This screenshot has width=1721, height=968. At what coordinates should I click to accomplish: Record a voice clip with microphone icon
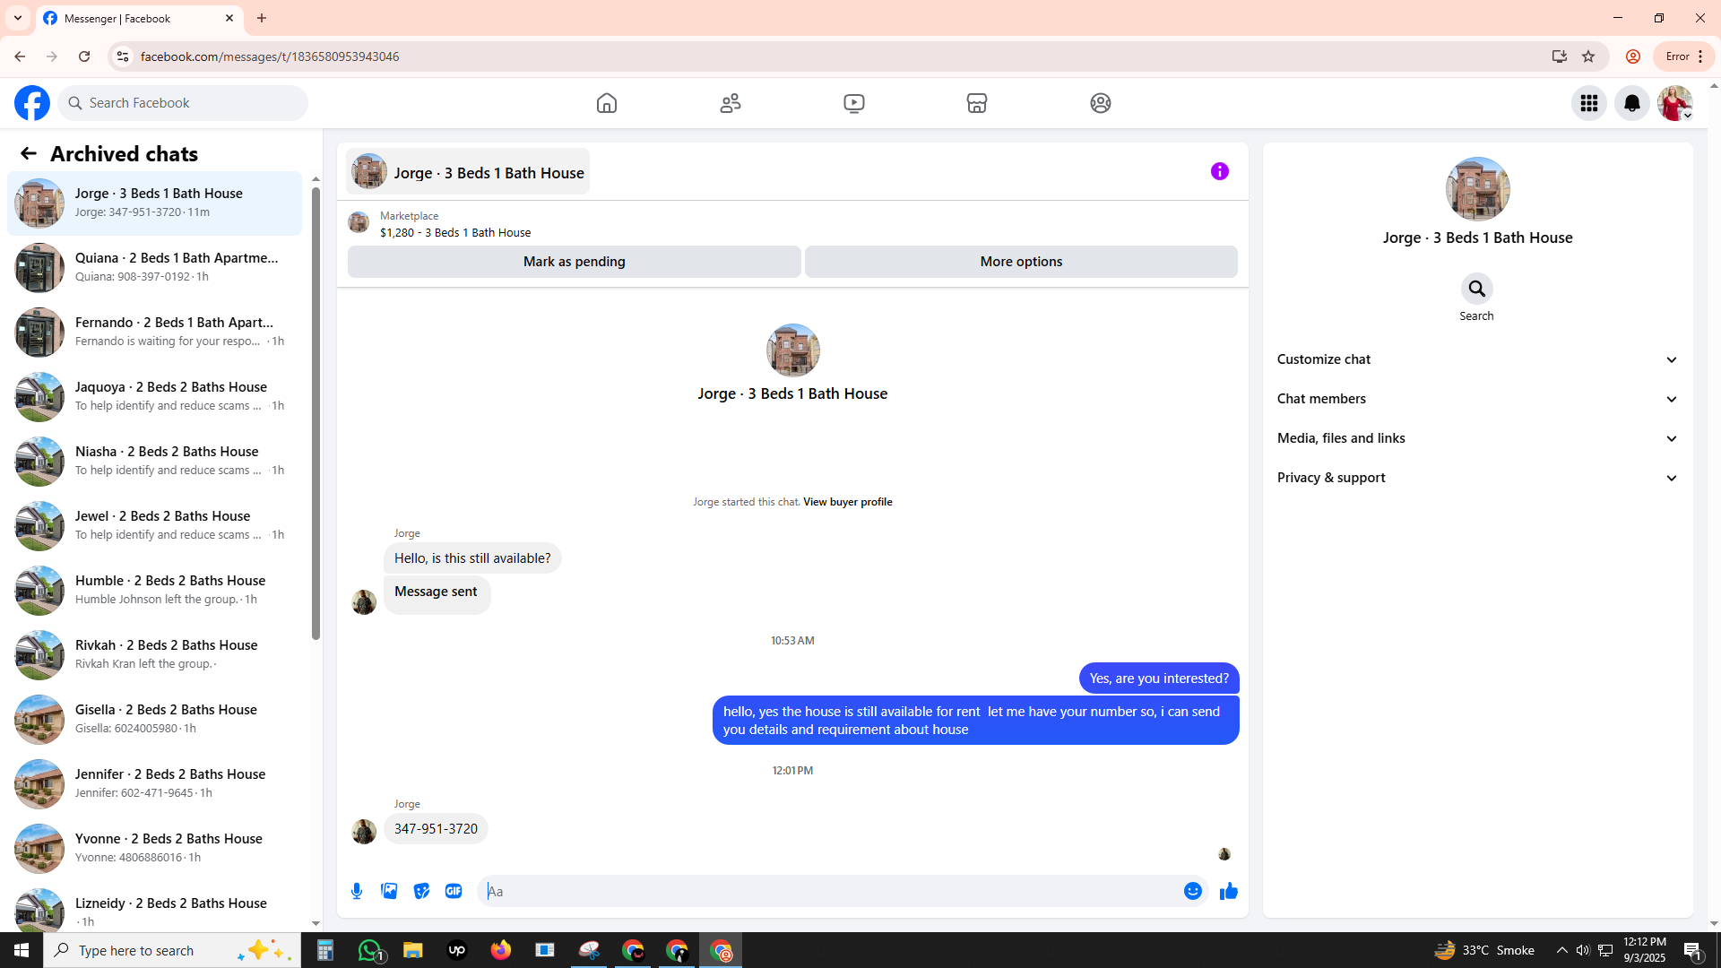point(357,891)
